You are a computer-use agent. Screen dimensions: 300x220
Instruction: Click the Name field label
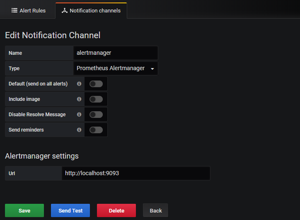point(15,53)
